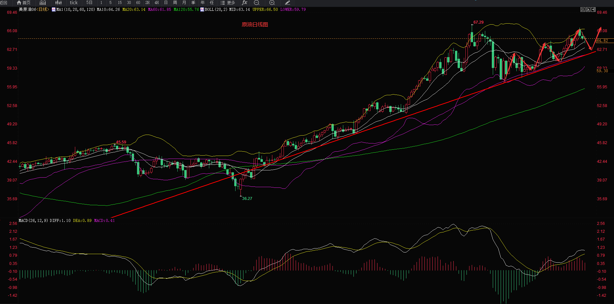614x304 pixels.
Task: Click the orange 64.82 current price marker
Action: pos(602,41)
